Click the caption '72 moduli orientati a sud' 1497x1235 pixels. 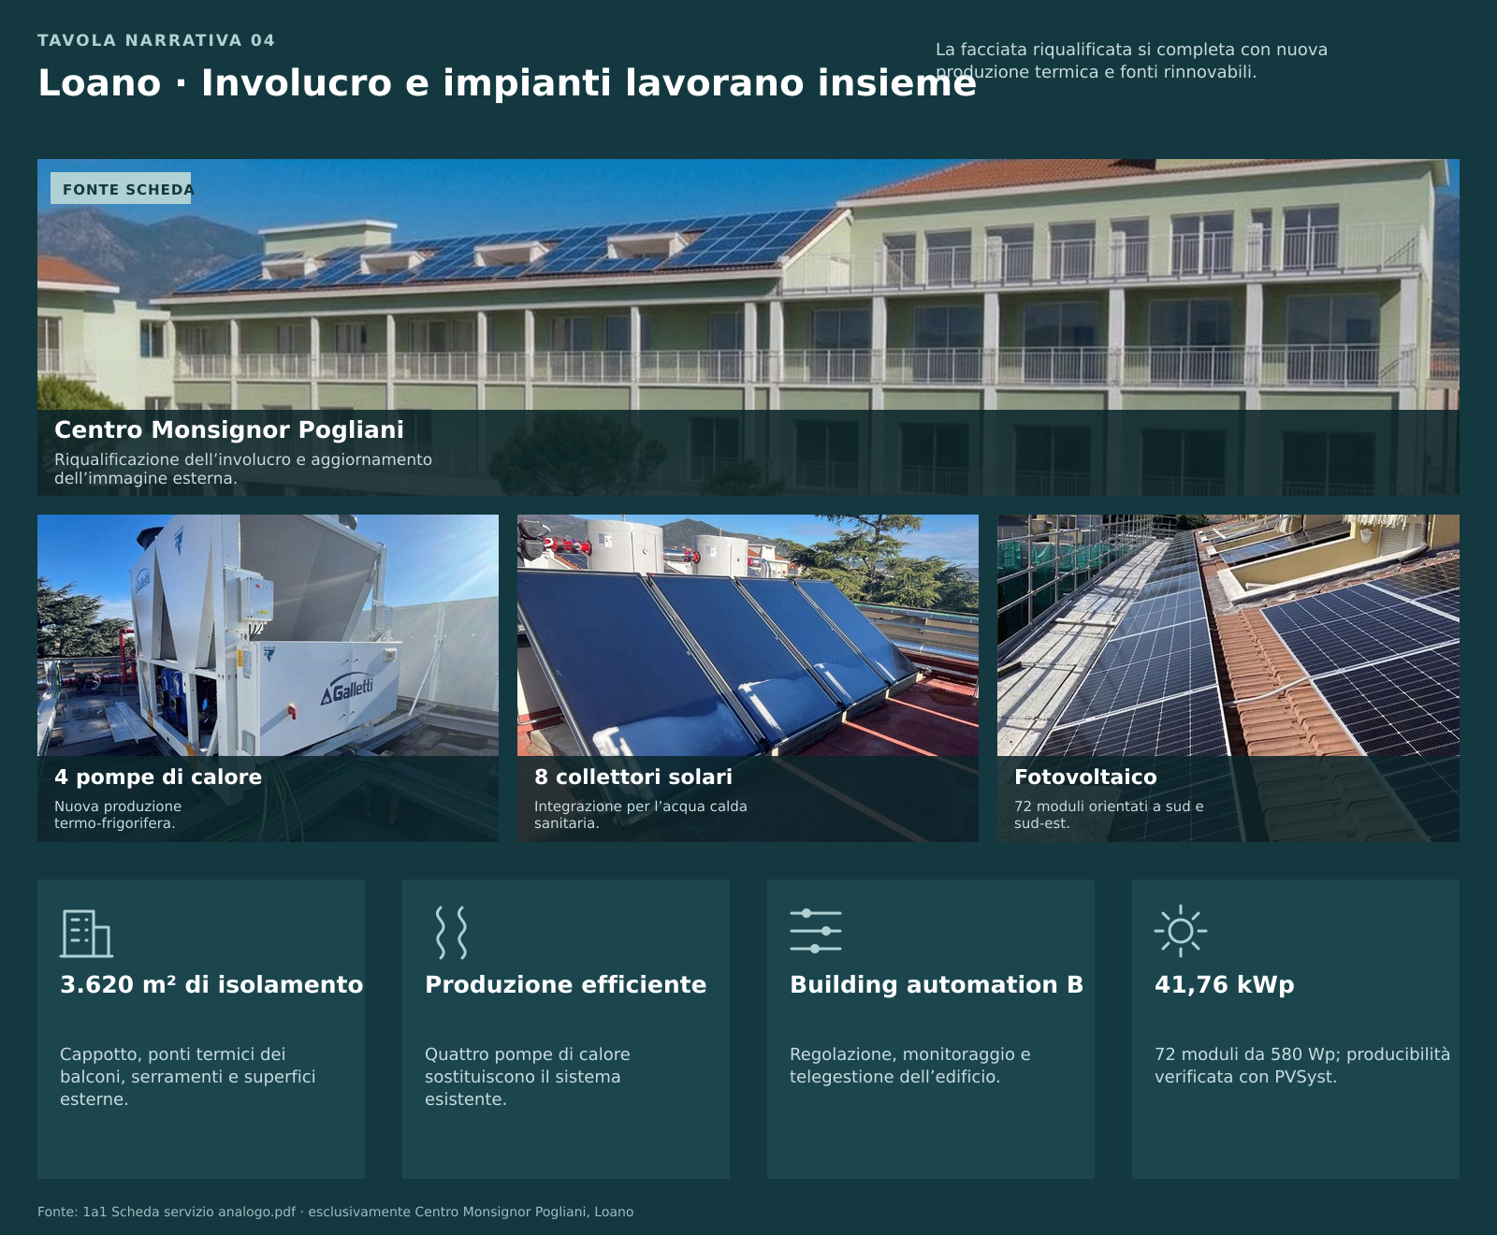point(1109,814)
